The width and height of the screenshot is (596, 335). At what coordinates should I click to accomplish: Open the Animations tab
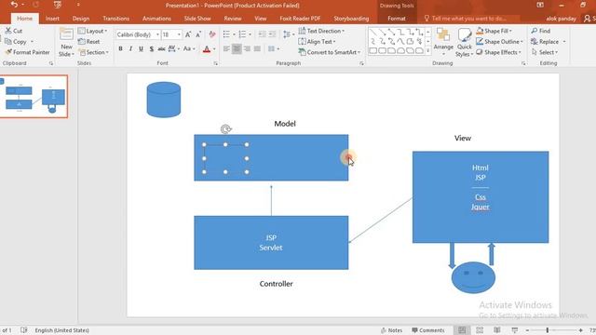coord(156,19)
